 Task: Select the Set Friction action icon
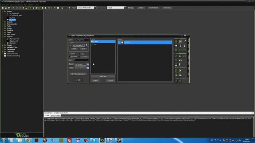click(184, 50)
